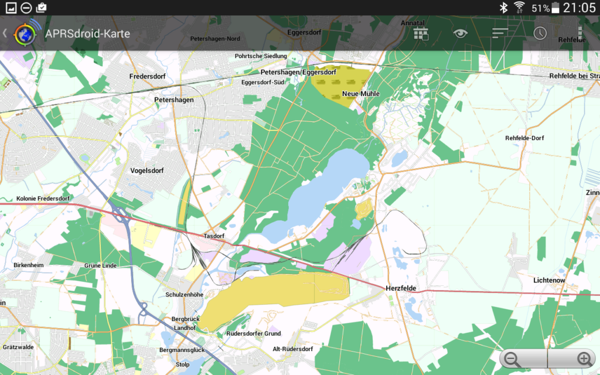The height and width of the screenshot is (375, 600).
Task: Go back using the left chevron
Action: click(x=5, y=33)
